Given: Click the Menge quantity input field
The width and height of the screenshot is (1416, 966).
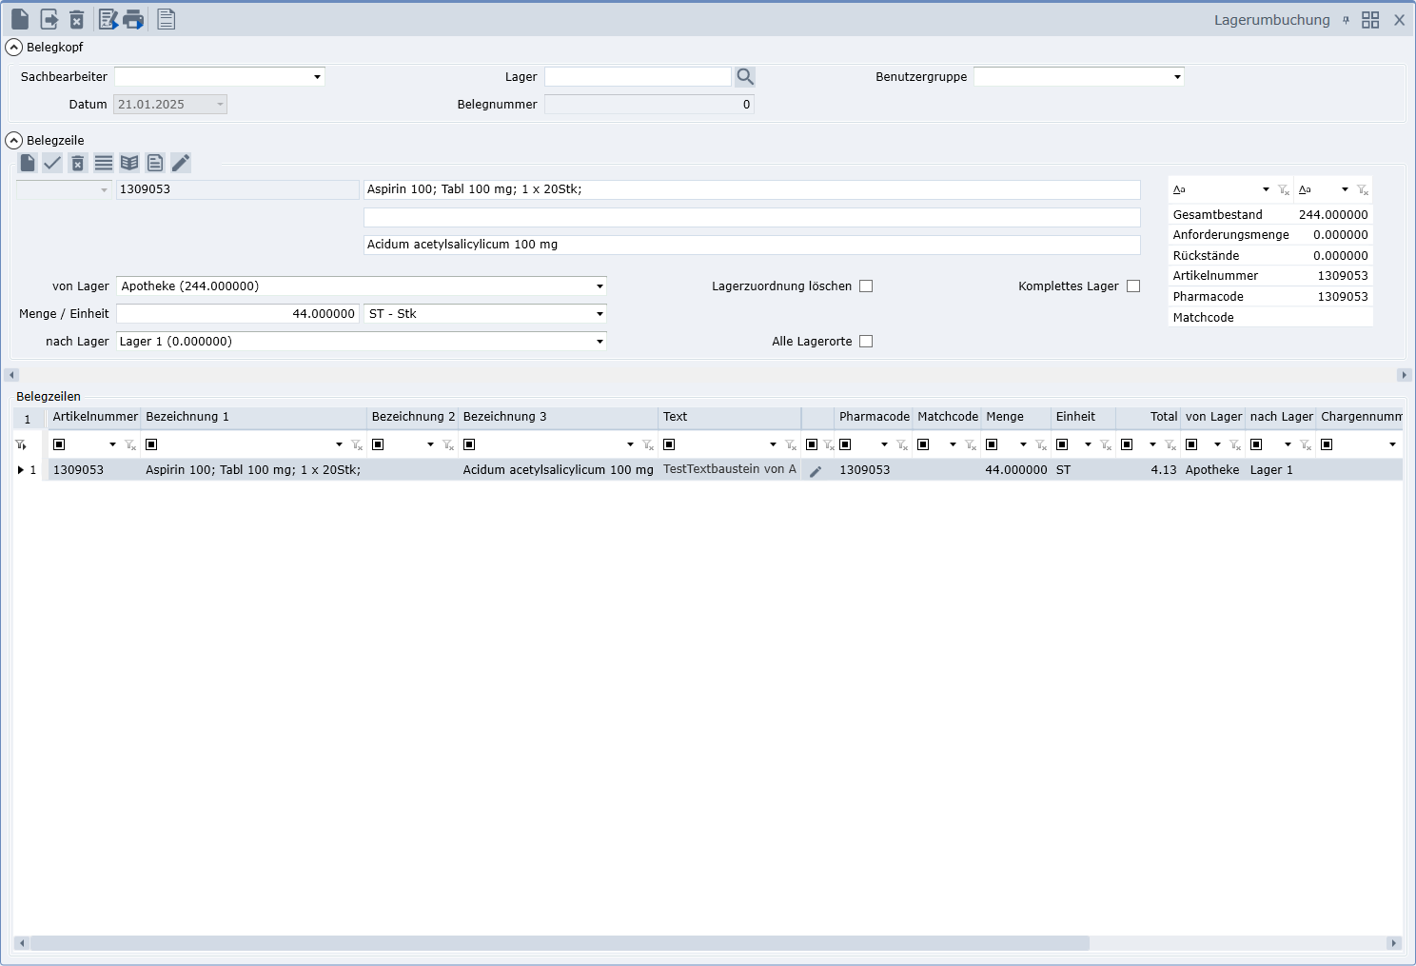Looking at the screenshot, I should pos(238,314).
